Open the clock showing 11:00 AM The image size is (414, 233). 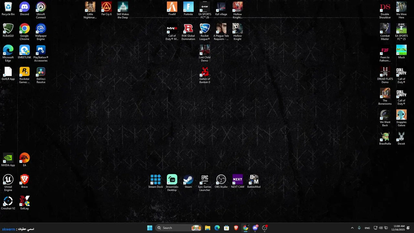398,228
